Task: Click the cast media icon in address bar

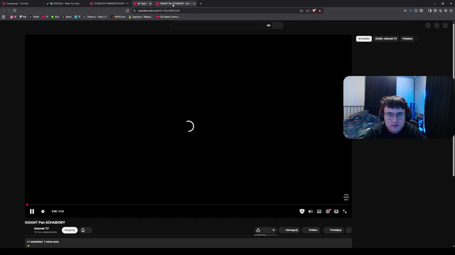Action: pyautogui.click(x=301, y=11)
